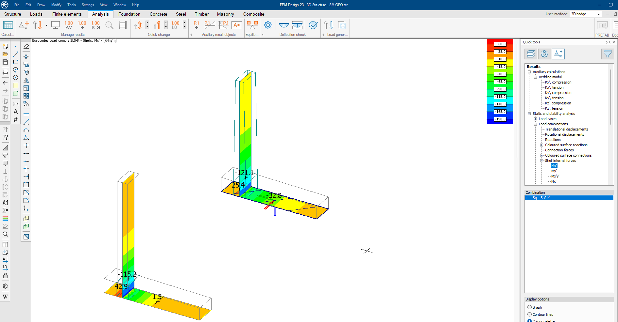
Task: Close the Quick tools panel
Action: [x=614, y=42]
